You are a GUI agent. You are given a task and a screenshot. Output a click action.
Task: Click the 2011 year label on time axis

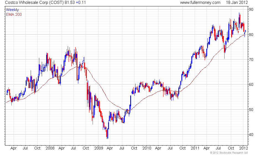195,148
